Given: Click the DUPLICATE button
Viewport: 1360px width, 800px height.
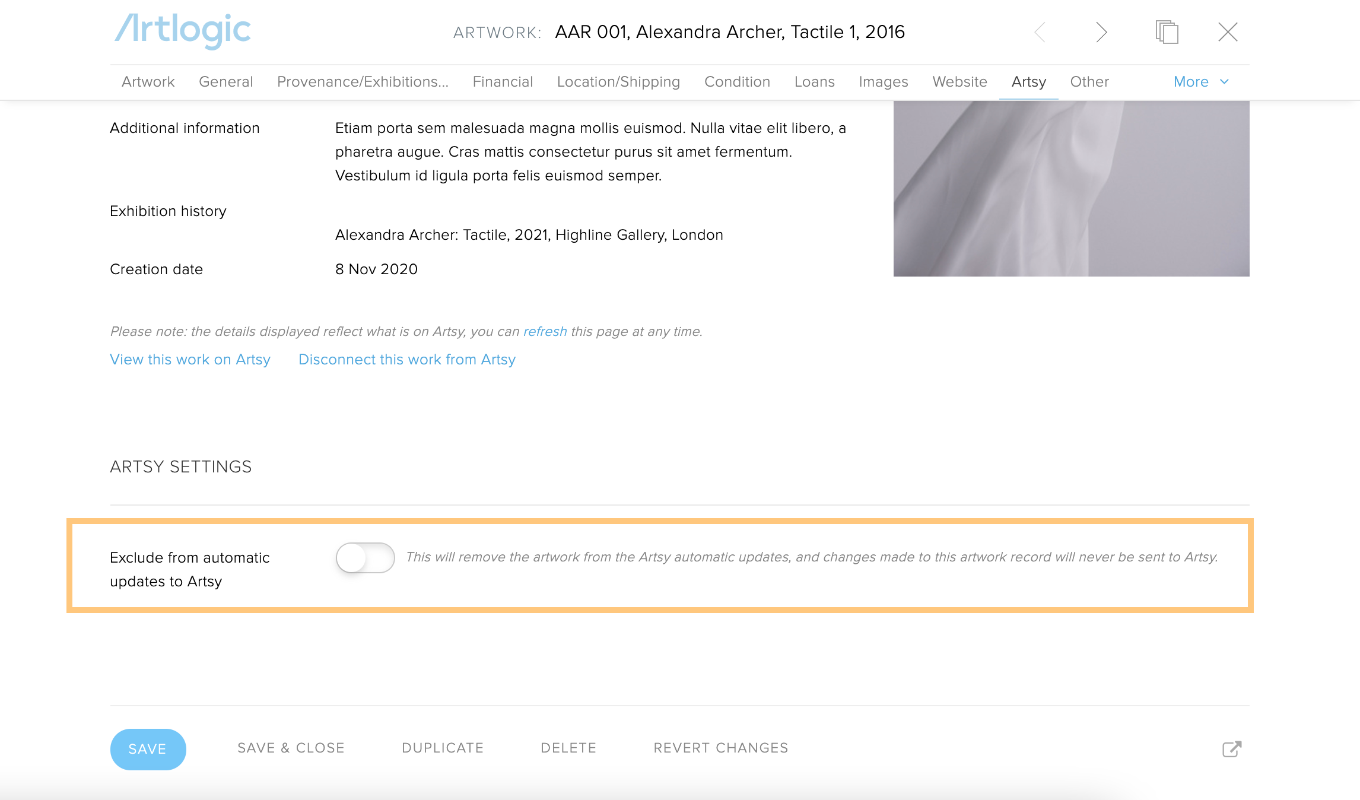Looking at the screenshot, I should click(x=443, y=748).
